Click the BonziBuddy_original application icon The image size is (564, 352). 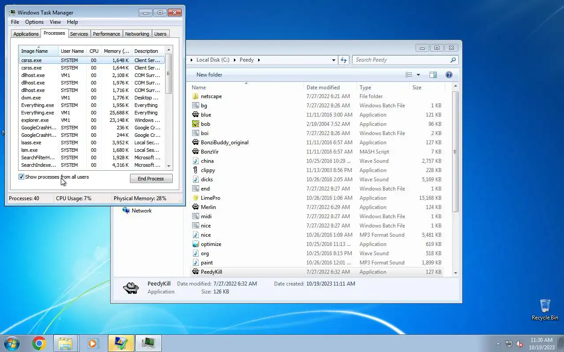[x=196, y=143]
